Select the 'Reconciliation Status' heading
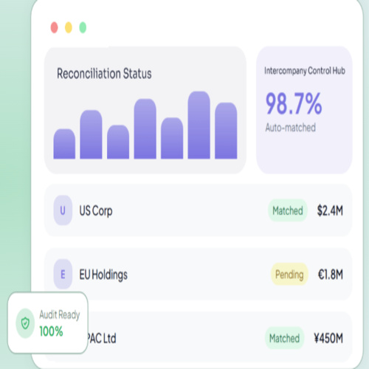Screen dimensions: 369x369 point(104,74)
